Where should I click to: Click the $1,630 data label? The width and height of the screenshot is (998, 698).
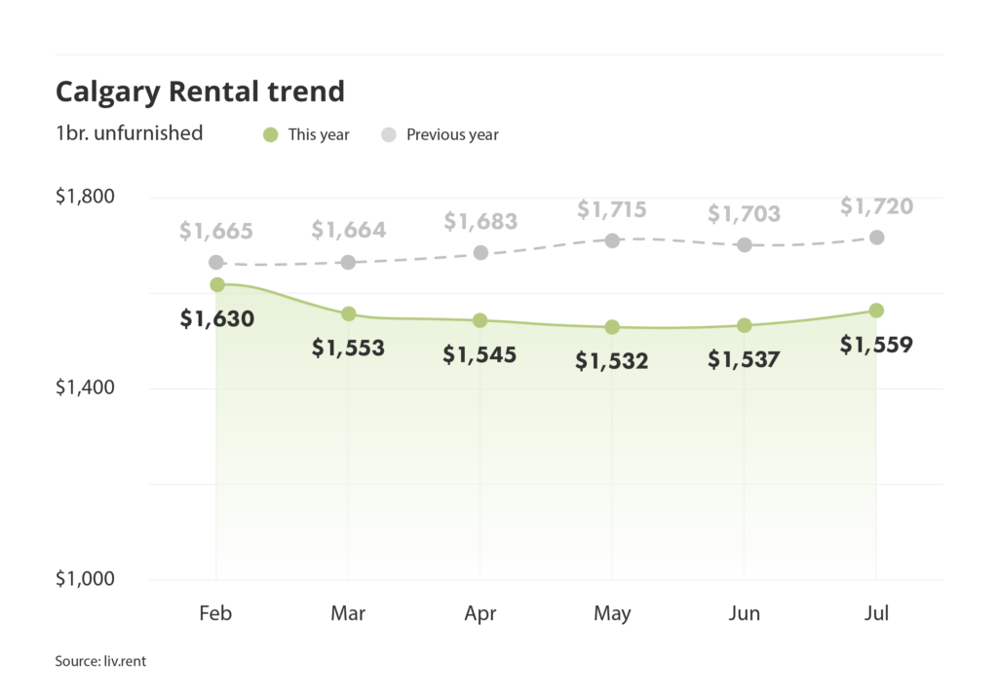(216, 318)
